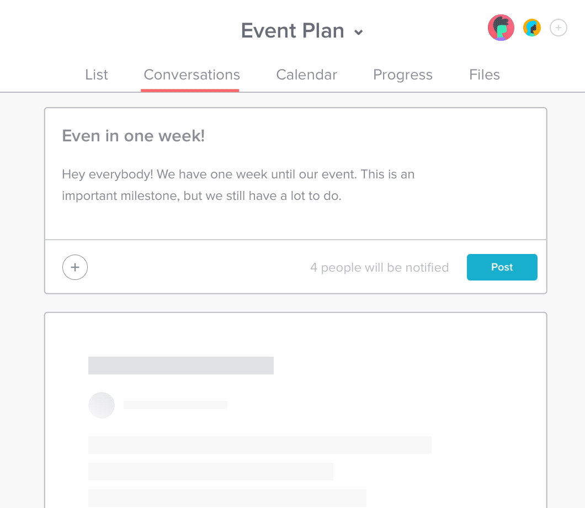Click into the "Hey everybody!" message body
Screen dimensions: 585x508
coord(238,185)
